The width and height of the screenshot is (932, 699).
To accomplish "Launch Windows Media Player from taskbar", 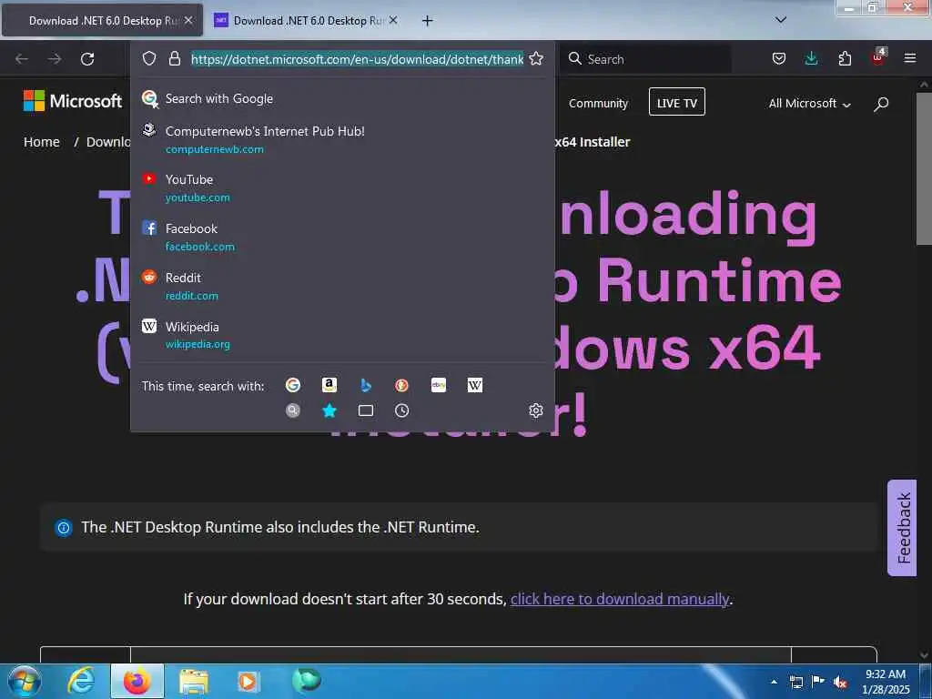I will (x=248, y=681).
